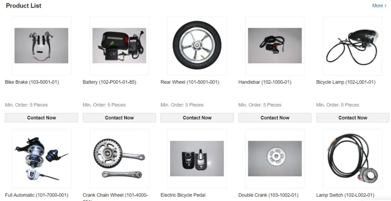Expand the list via More link

click(x=379, y=5)
